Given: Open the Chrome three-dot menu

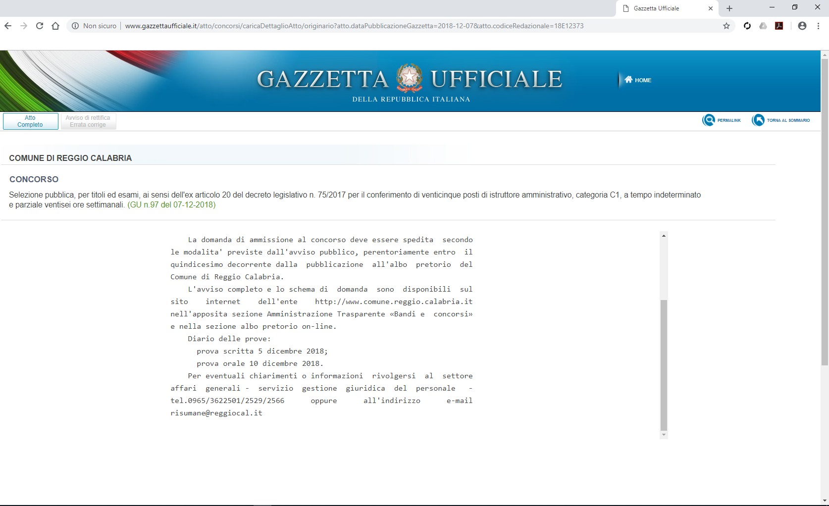Looking at the screenshot, I should click(818, 26).
